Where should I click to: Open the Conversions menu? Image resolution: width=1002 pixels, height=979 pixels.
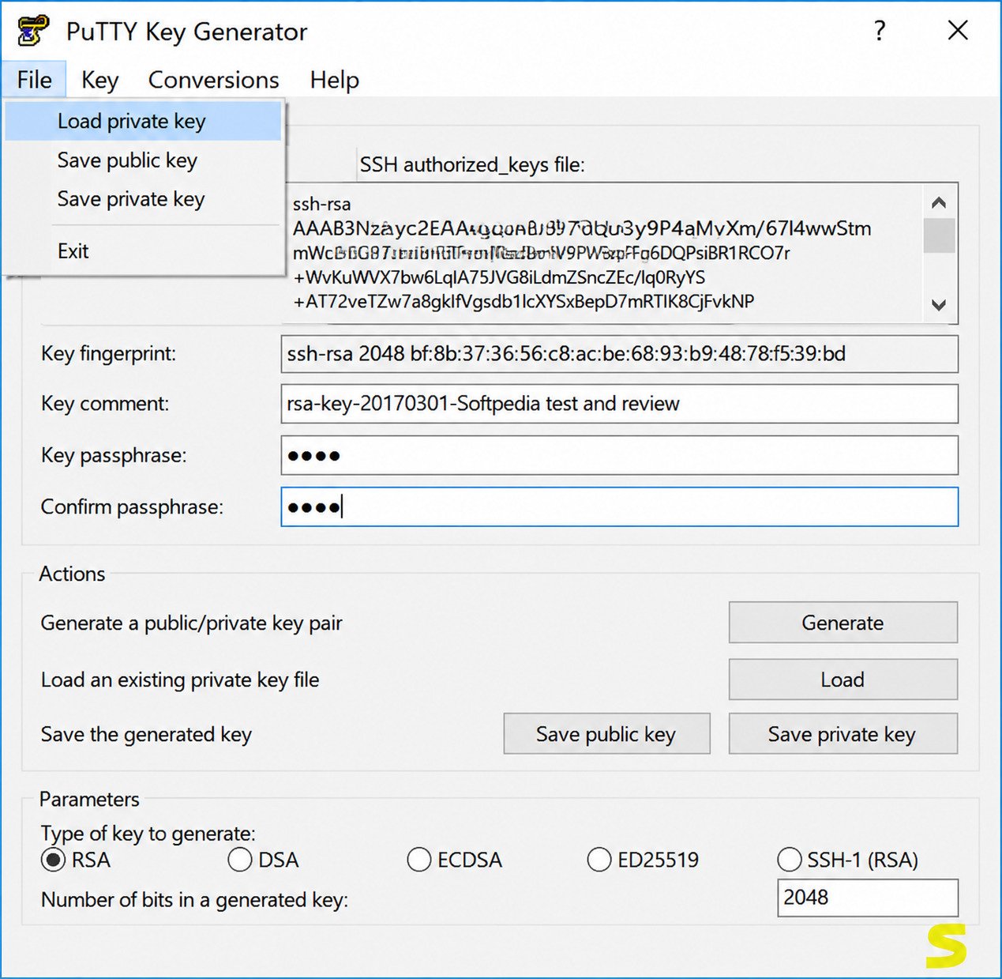click(213, 80)
